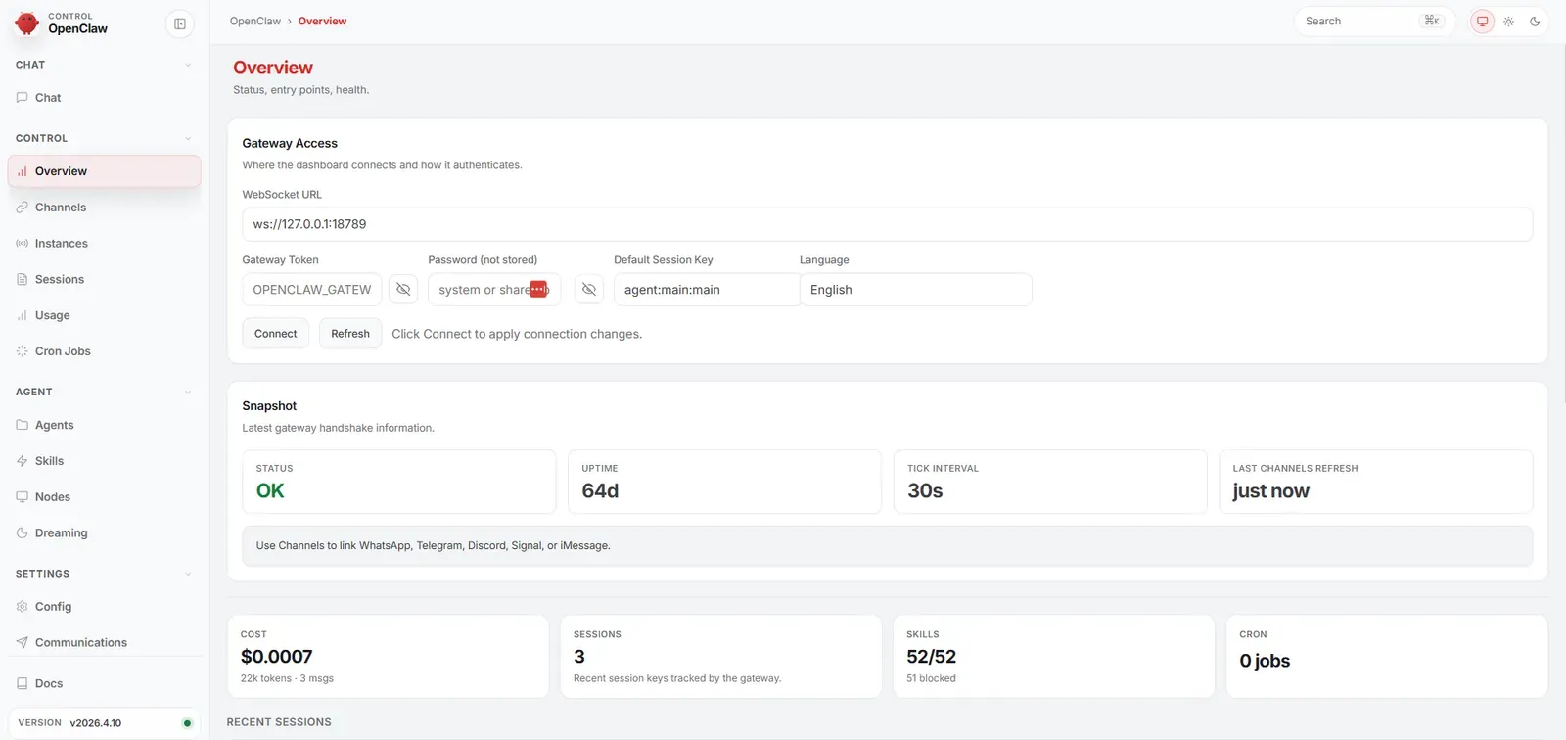
Task: Open Sessions in sidebar
Action: 104,280
